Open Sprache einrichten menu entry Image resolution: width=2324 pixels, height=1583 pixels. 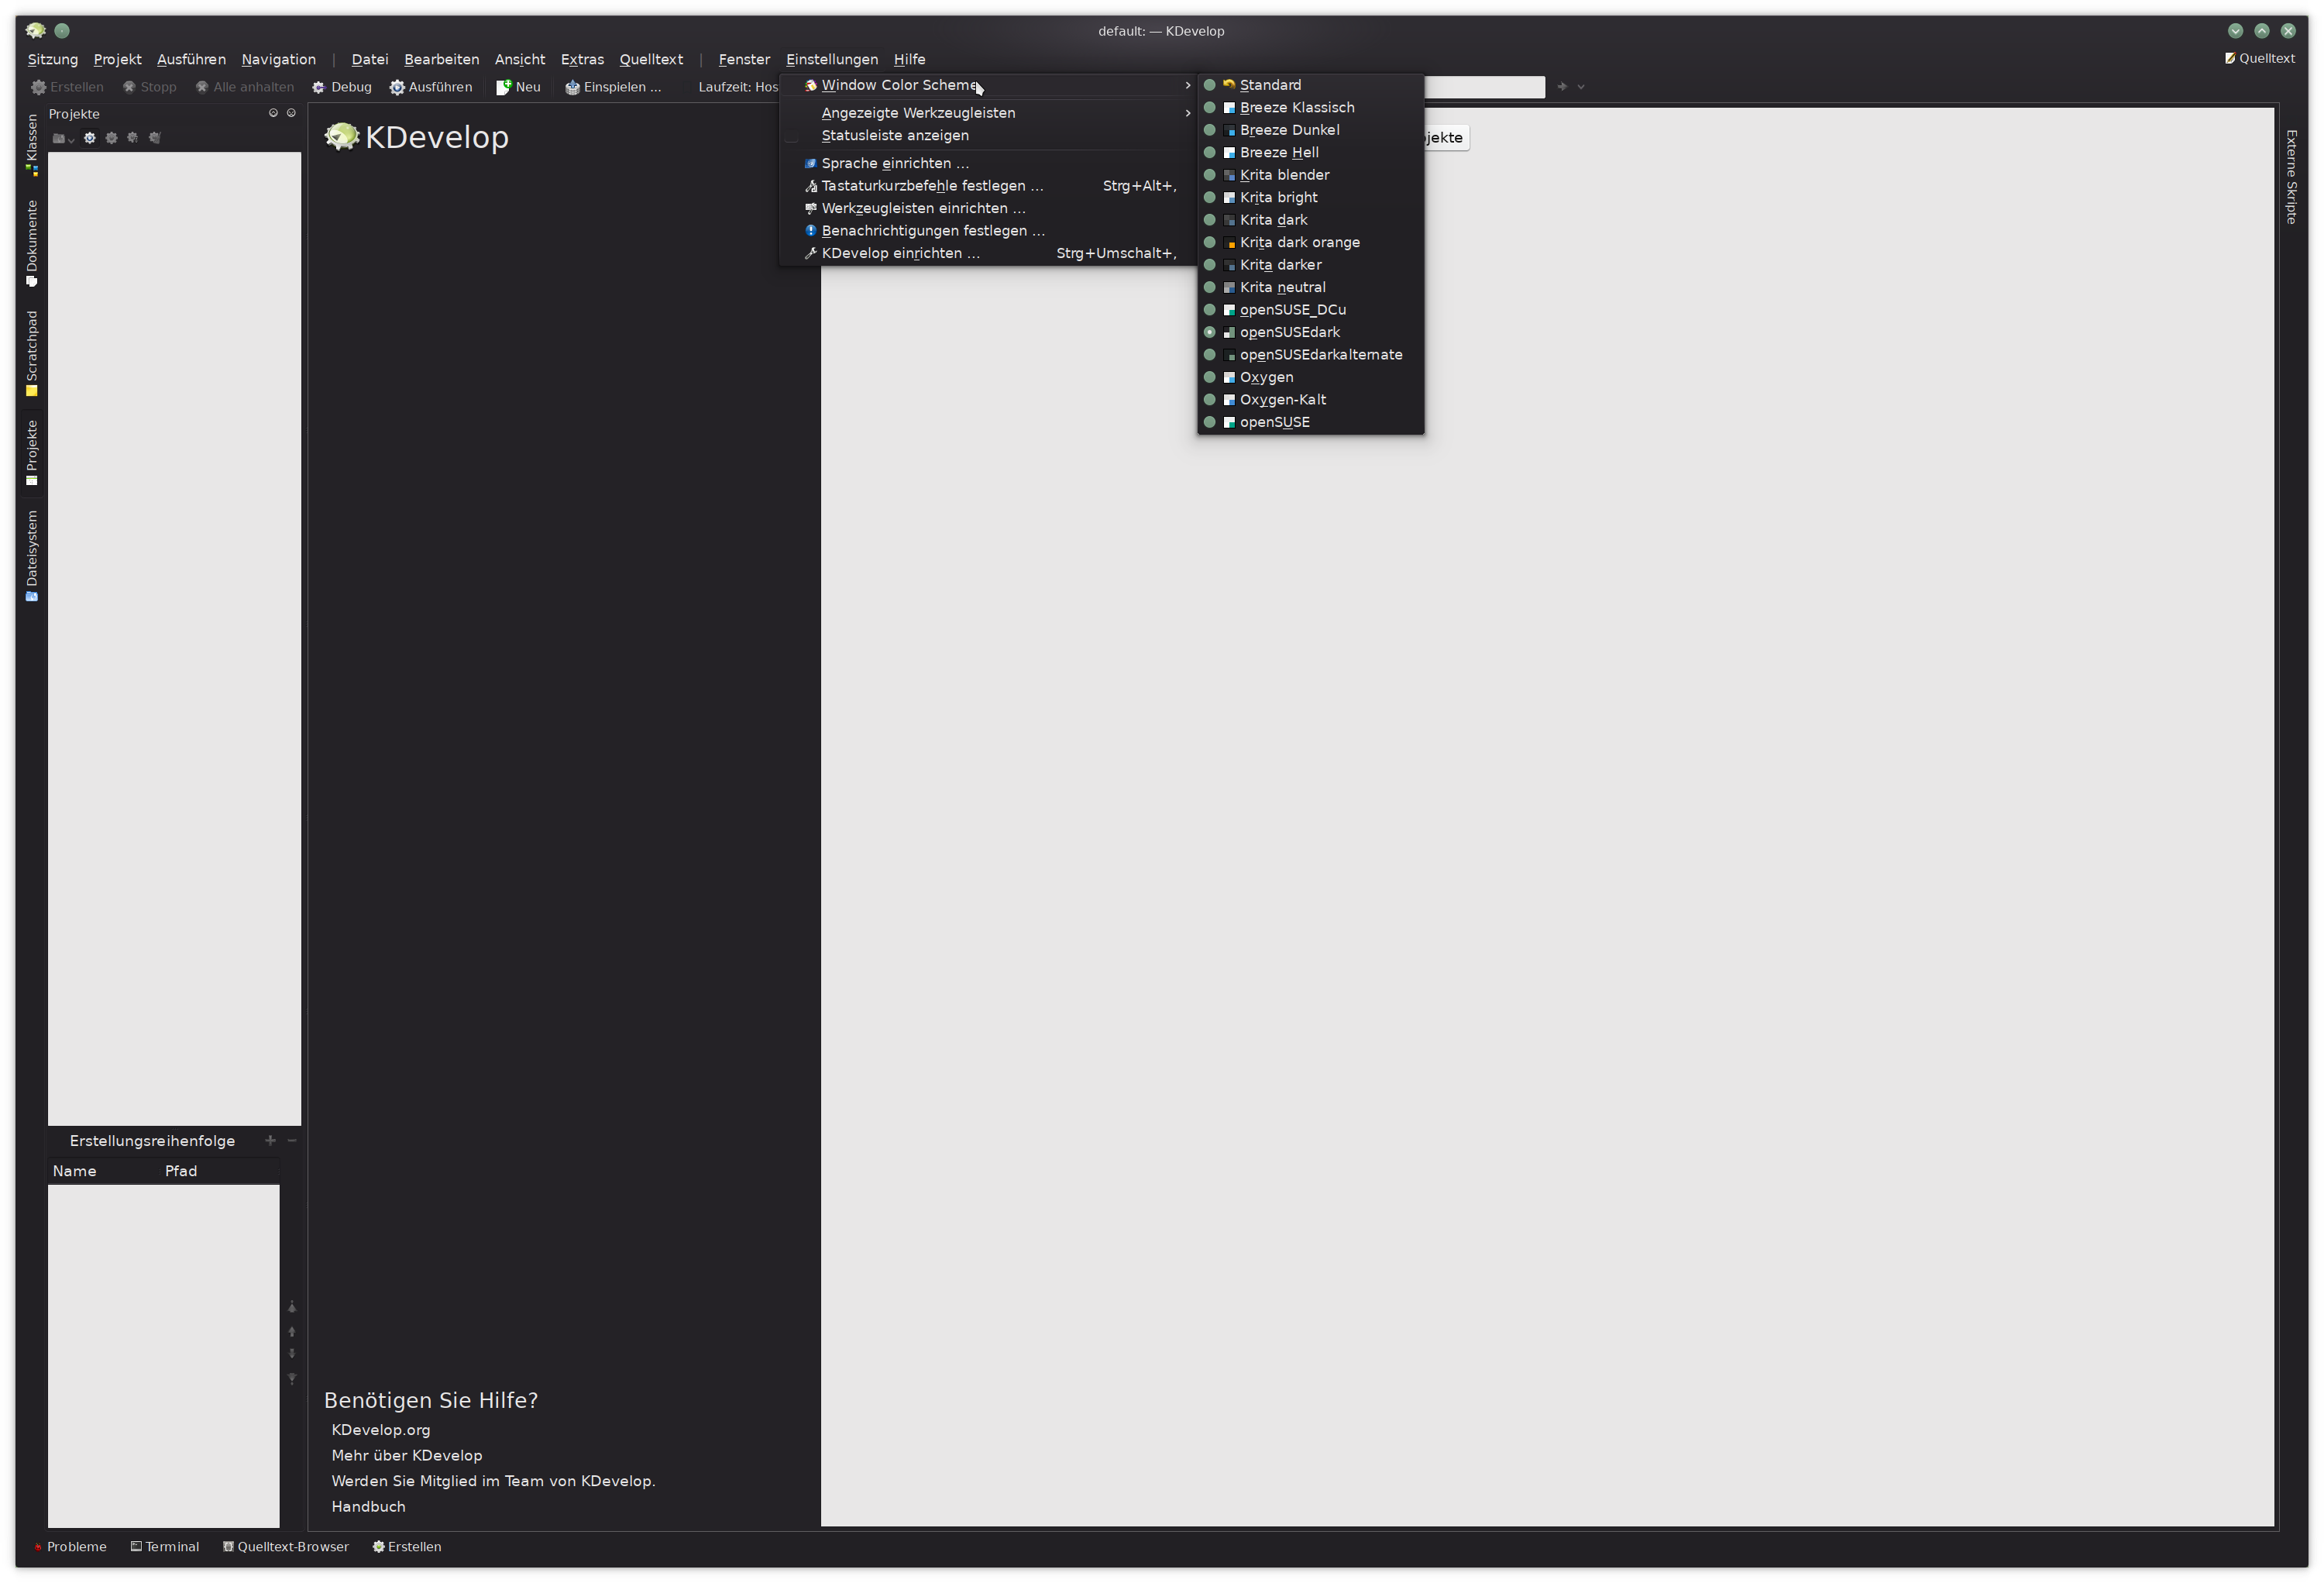(x=987, y=163)
